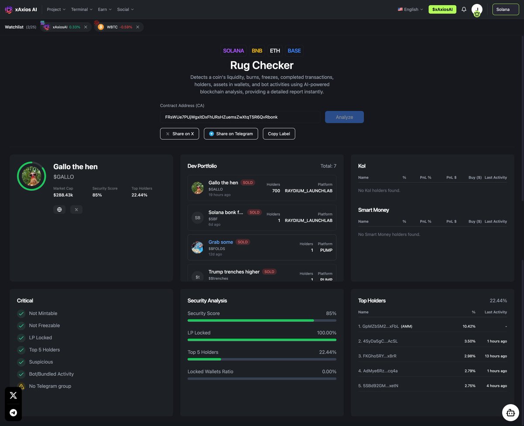Open Gallo the hen website globe icon
524x426 pixels.
[x=59, y=210]
